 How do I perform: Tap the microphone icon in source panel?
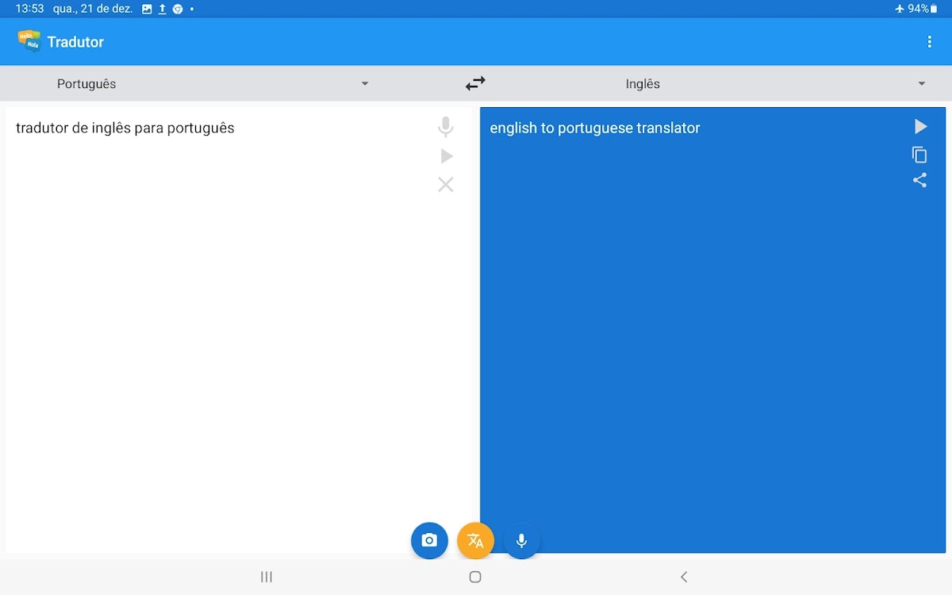click(446, 127)
